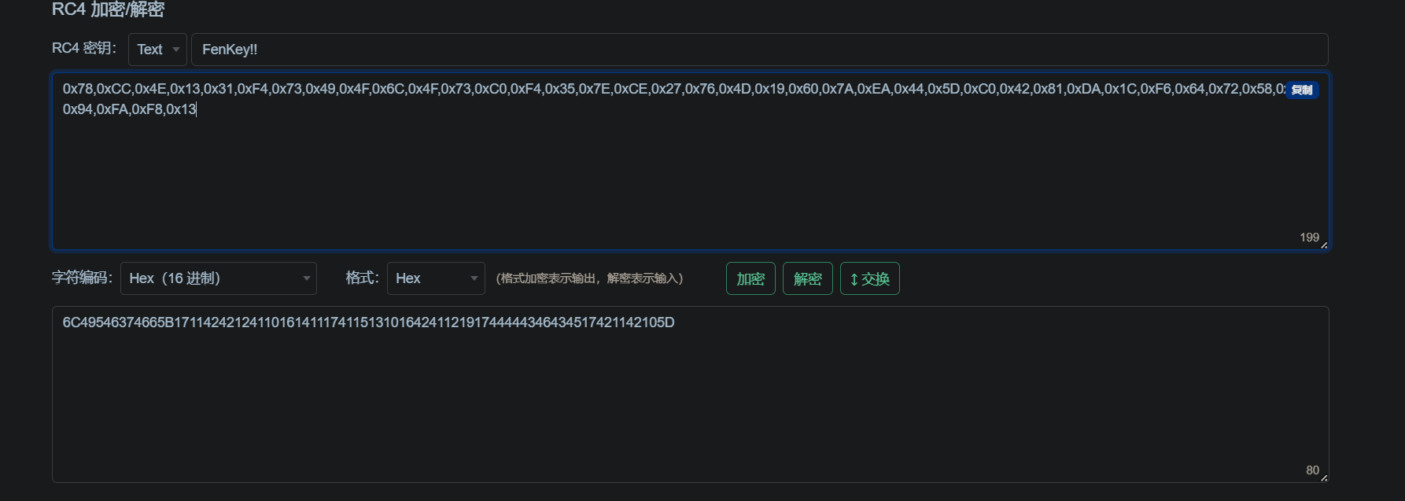Viewport: 1405px width, 501px height.
Task: Click the blue 复制 copy badge
Action: pos(1302,90)
